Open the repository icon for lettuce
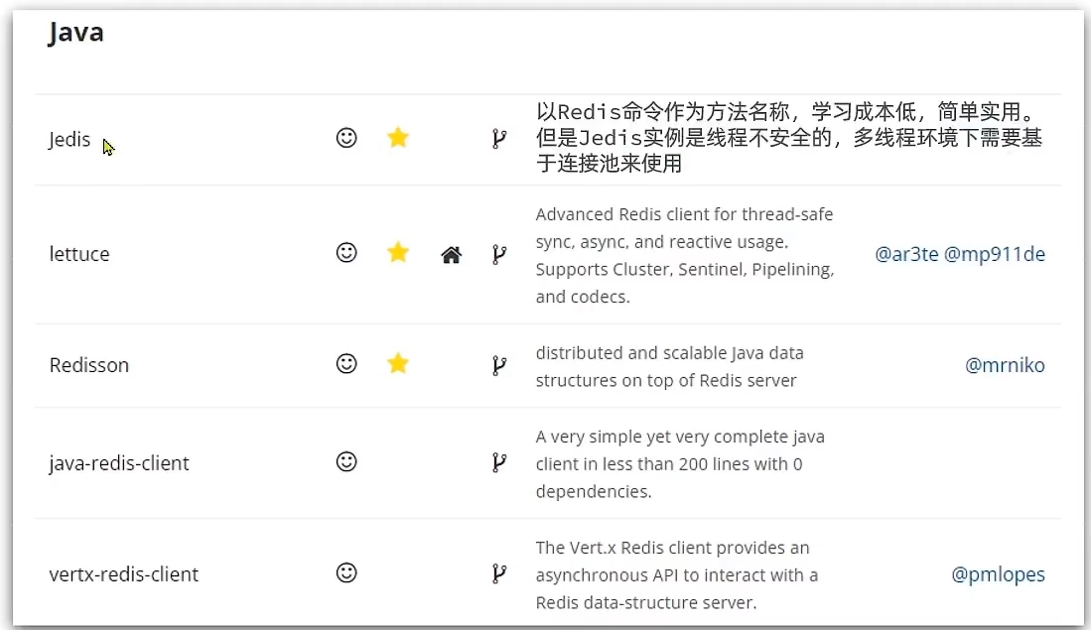The width and height of the screenshot is (1091, 630). (498, 255)
